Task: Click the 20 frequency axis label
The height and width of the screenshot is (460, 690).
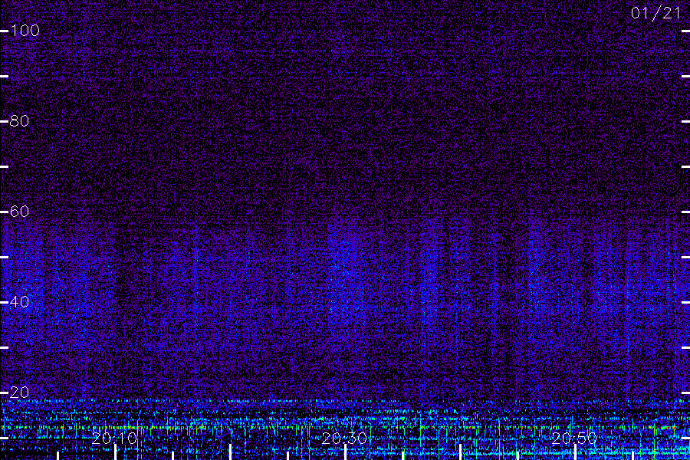Action: click(x=19, y=393)
